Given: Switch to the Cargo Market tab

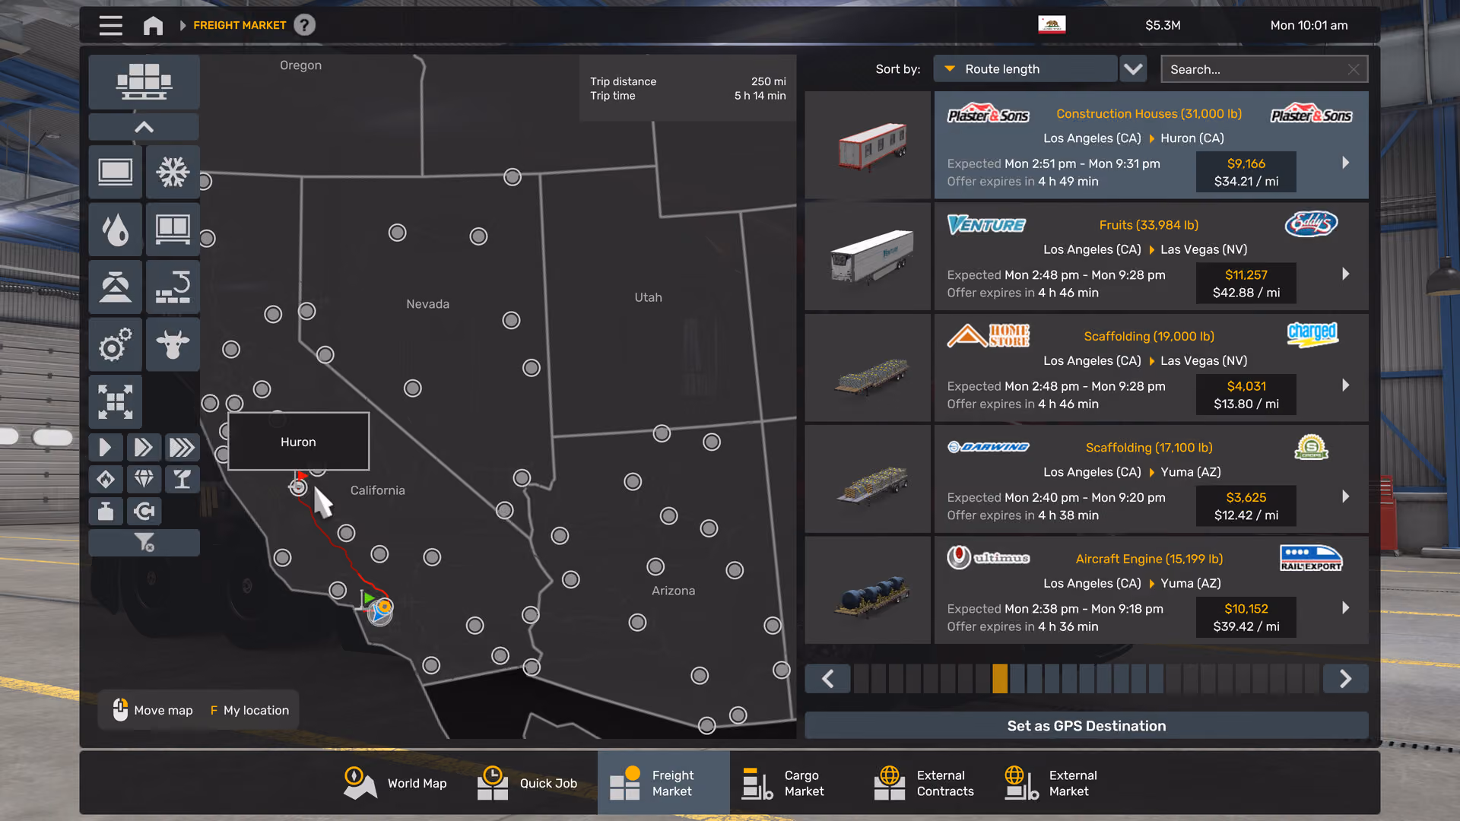Looking at the screenshot, I should point(795,783).
